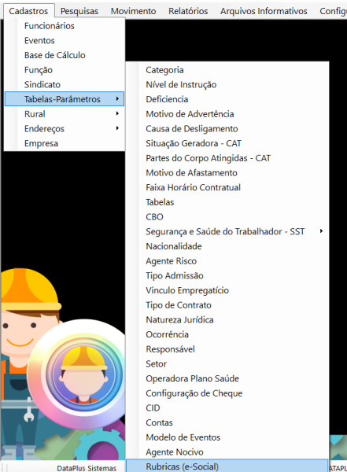This screenshot has width=347, height=472.
Task: Open Motivo de Advertência
Action: [227, 114]
